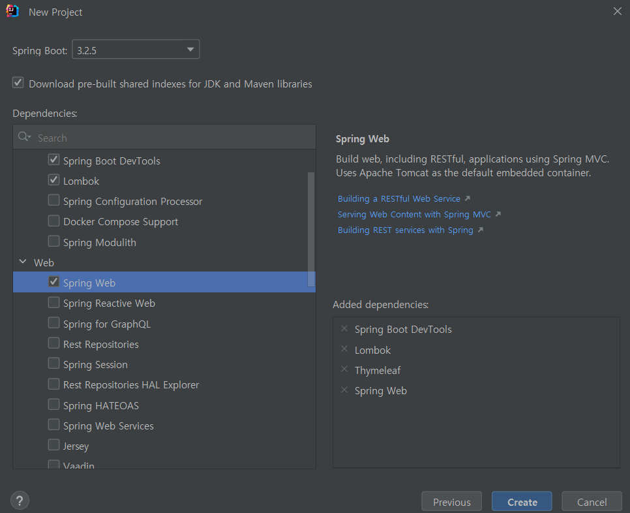Enable Spring Reactive Web dependency

[x=54, y=302]
